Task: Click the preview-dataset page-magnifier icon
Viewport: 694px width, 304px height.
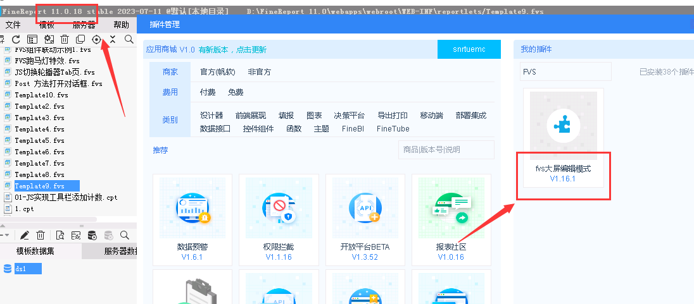Action: (60, 235)
